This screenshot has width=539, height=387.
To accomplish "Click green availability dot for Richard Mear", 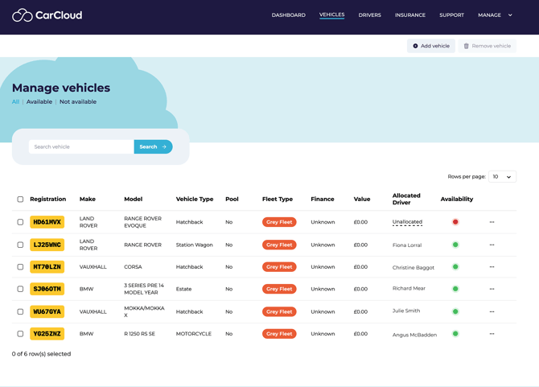I will click(455, 289).
